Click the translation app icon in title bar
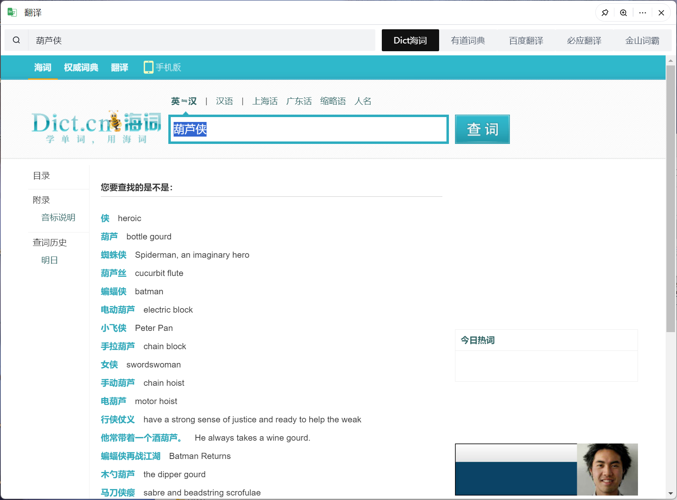Screen dimensions: 677x500 [x=12, y=13]
